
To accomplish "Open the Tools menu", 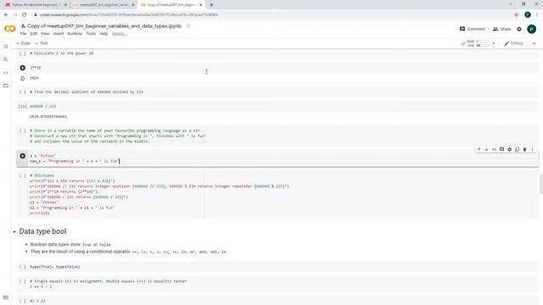I will coord(91,34).
